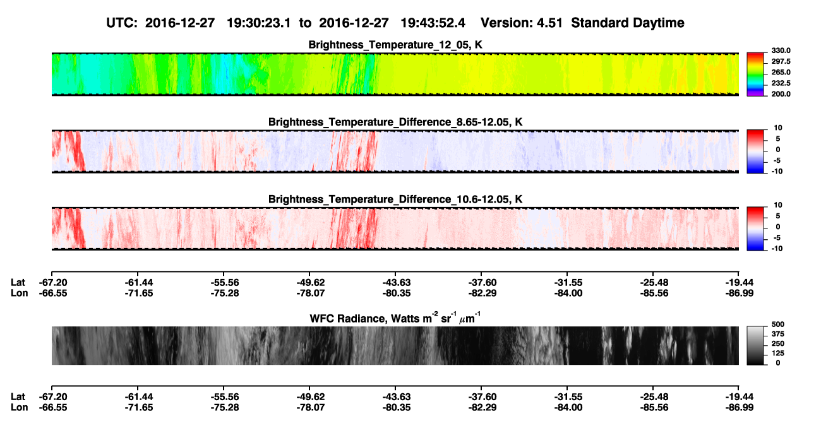Click the start time "19:30:23.1"
The image size is (821, 421).
(x=260, y=23)
